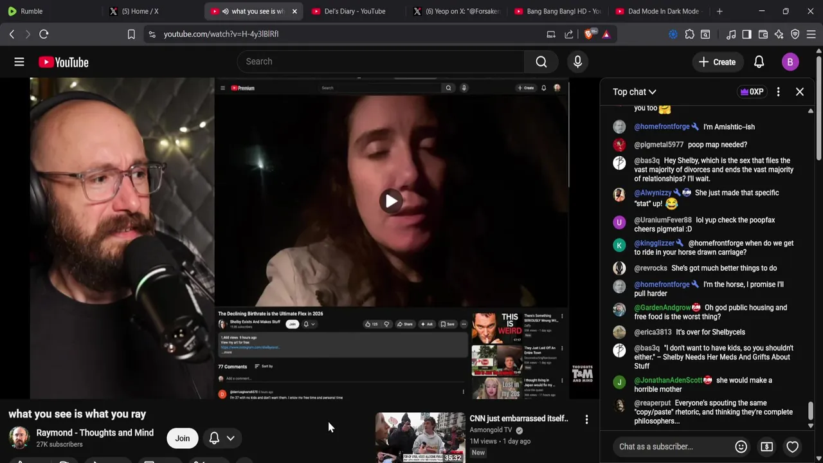
Task: Click @homefrontforge username on Amishtic-ish message
Action: tap(662, 127)
